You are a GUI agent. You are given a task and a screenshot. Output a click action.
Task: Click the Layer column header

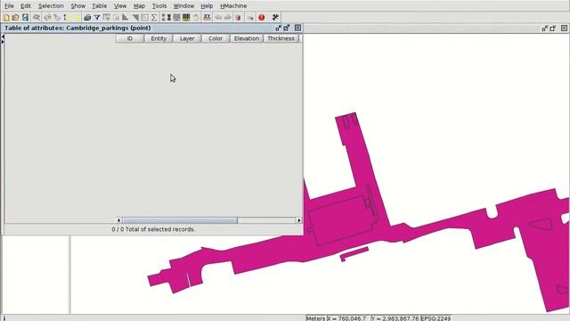(x=187, y=38)
